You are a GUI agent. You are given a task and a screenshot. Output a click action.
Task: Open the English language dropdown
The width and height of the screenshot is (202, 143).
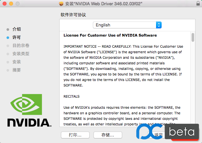(127, 25)
